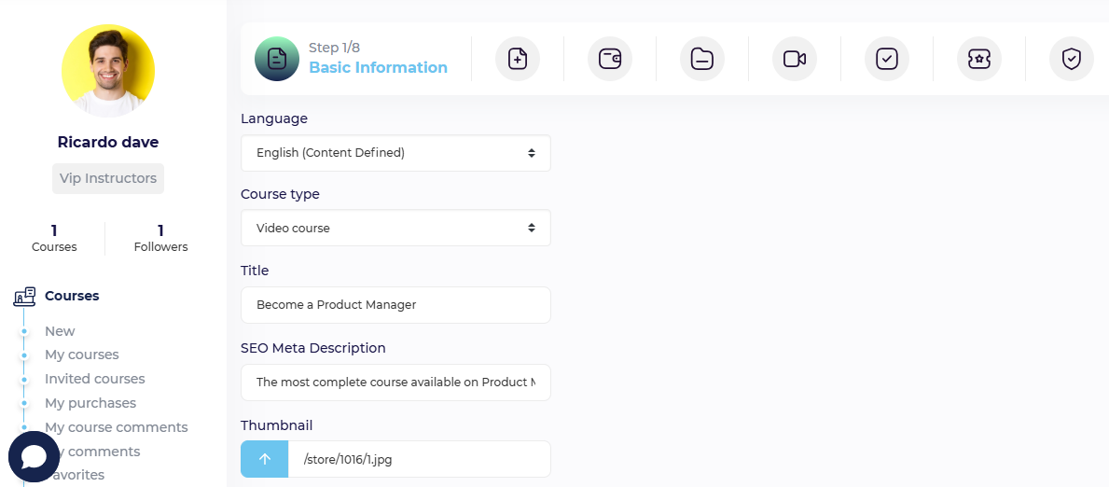Viewport: 1109px width, 487px height.
Task: Open the chat bubble support widget
Action: tap(34, 456)
